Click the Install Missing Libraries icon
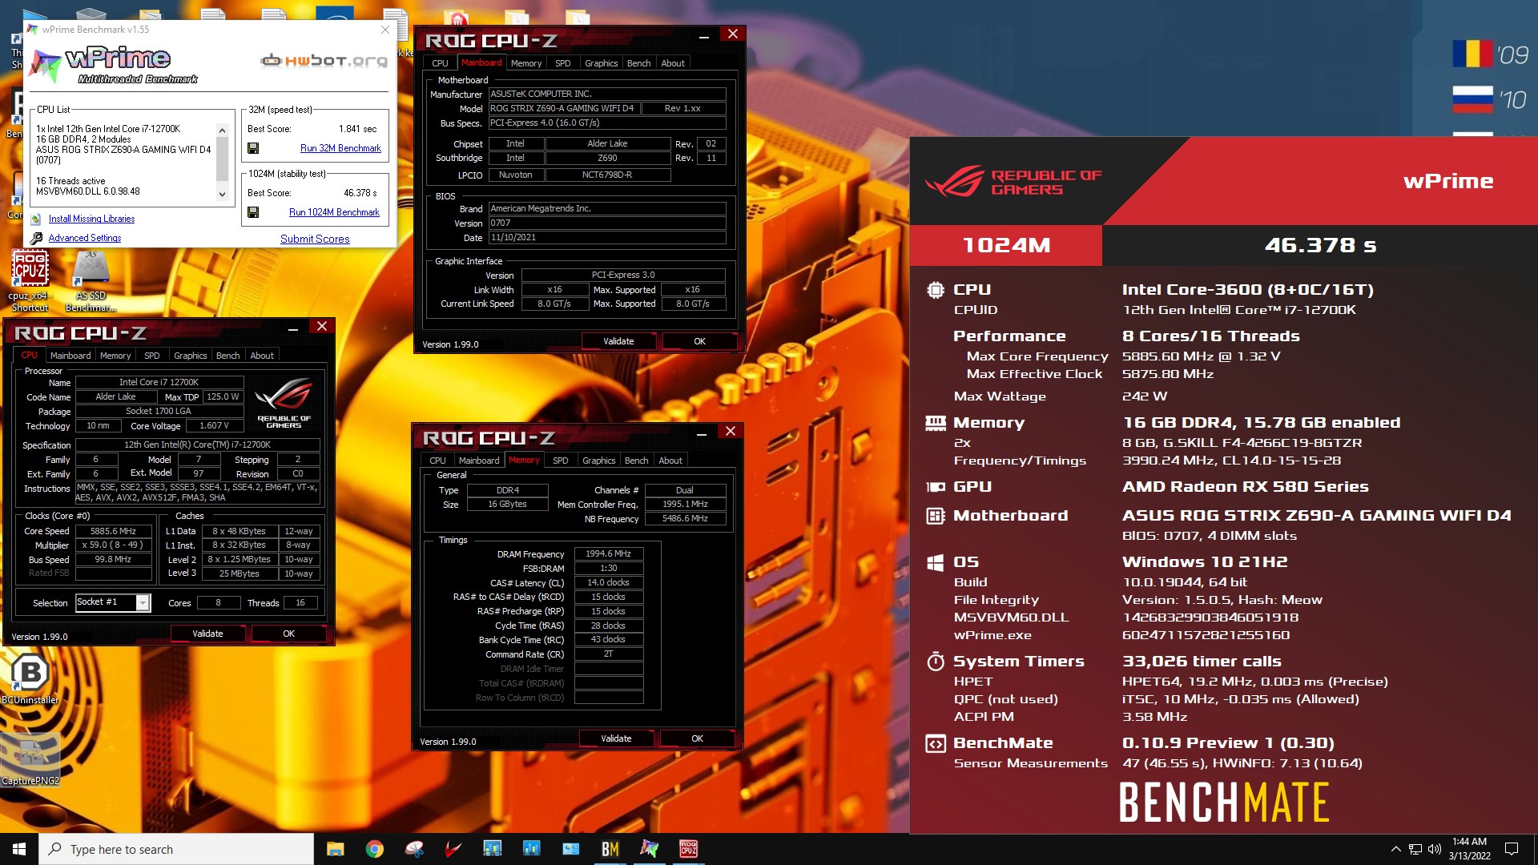Screen dimensions: 1538x865 click(x=36, y=219)
